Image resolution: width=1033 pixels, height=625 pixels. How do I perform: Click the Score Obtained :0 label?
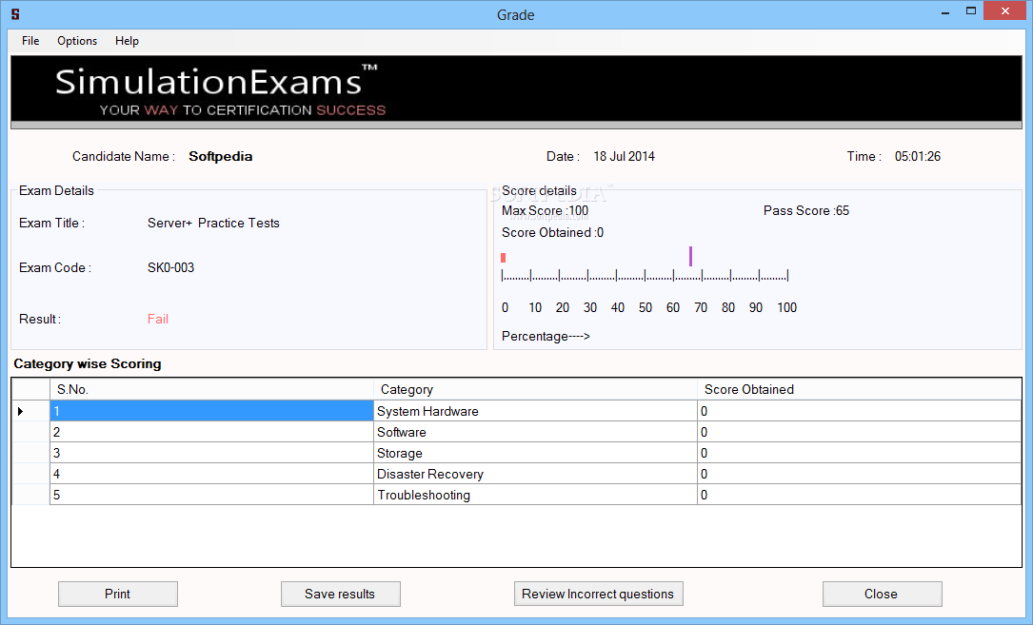click(x=553, y=232)
